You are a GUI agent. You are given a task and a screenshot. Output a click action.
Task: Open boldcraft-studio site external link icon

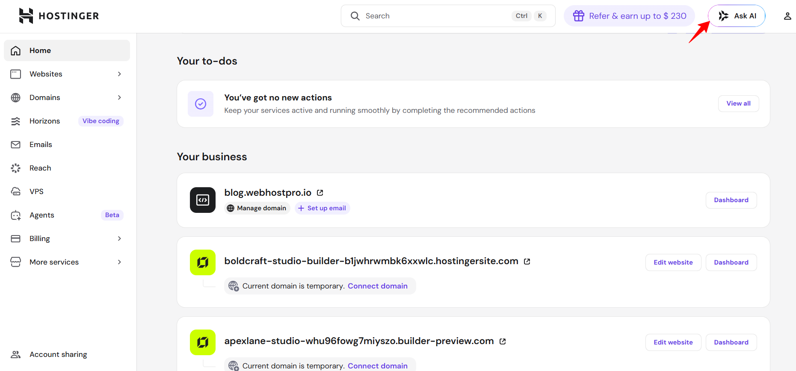[527, 261]
